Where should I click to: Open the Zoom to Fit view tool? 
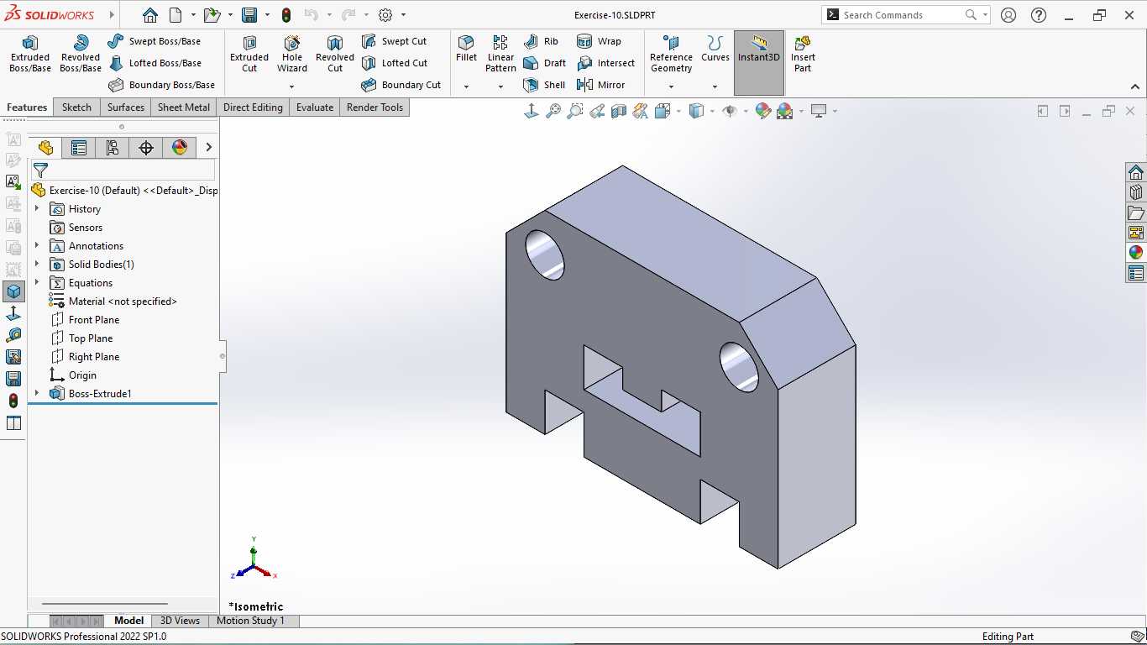pyautogui.click(x=553, y=111)
